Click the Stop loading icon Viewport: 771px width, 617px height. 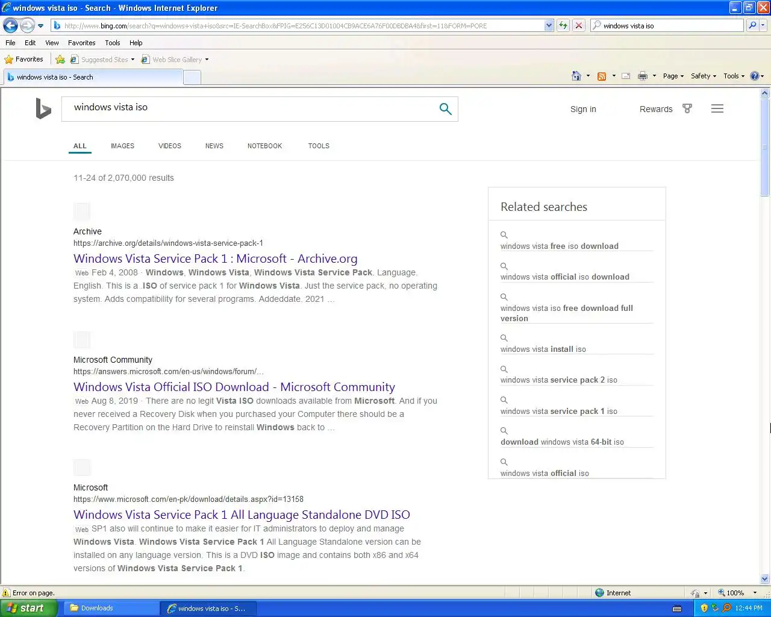(x=579, y=25)
